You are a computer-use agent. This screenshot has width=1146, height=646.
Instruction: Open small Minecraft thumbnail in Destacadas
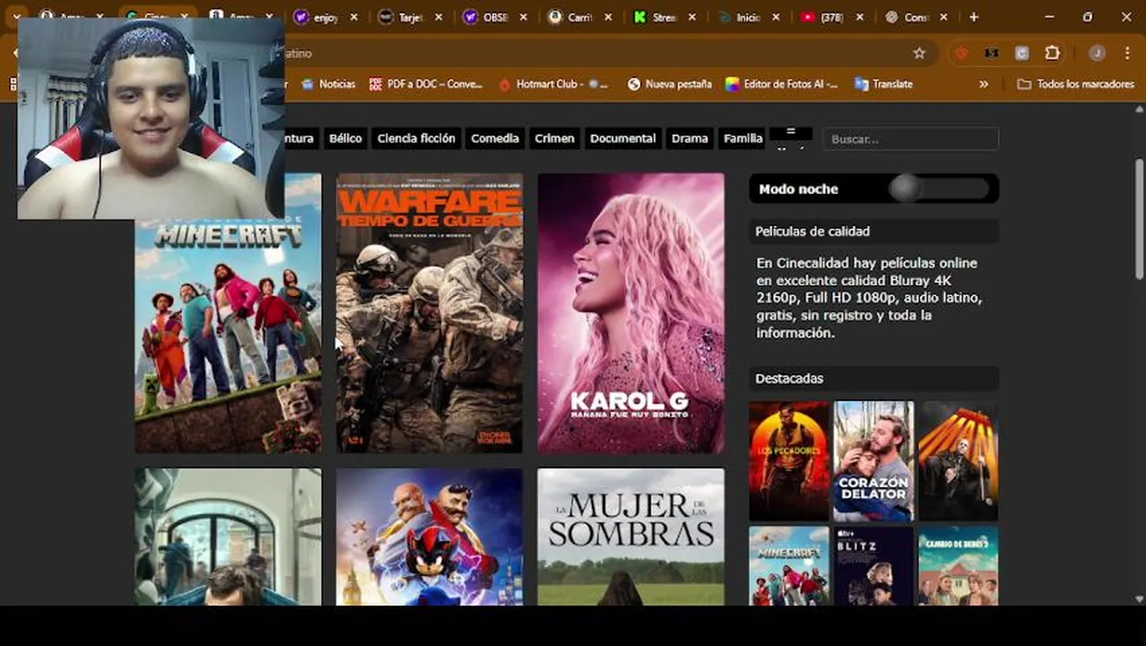789,566
